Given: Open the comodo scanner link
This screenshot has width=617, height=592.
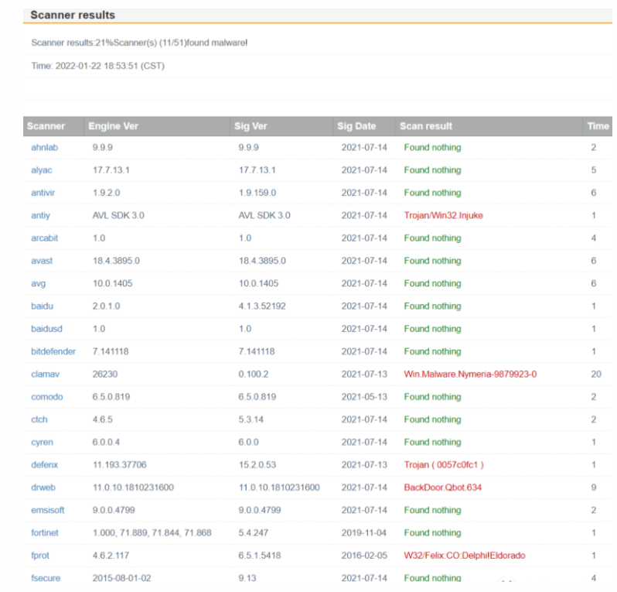Looking at the screenshot, I should point(47,397).
